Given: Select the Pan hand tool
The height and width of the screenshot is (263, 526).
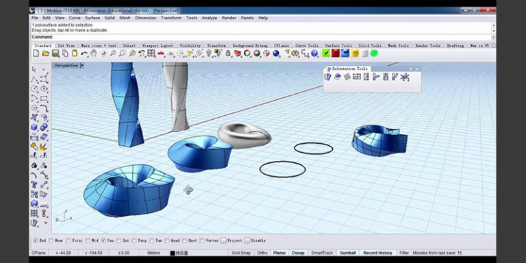Looking at the screenshot, I should pos(94,53).
